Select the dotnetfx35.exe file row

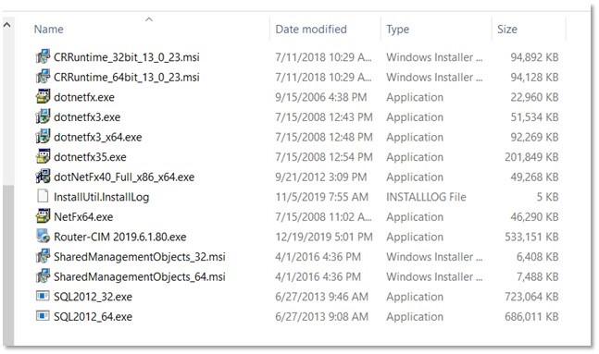tap(297, 157)
